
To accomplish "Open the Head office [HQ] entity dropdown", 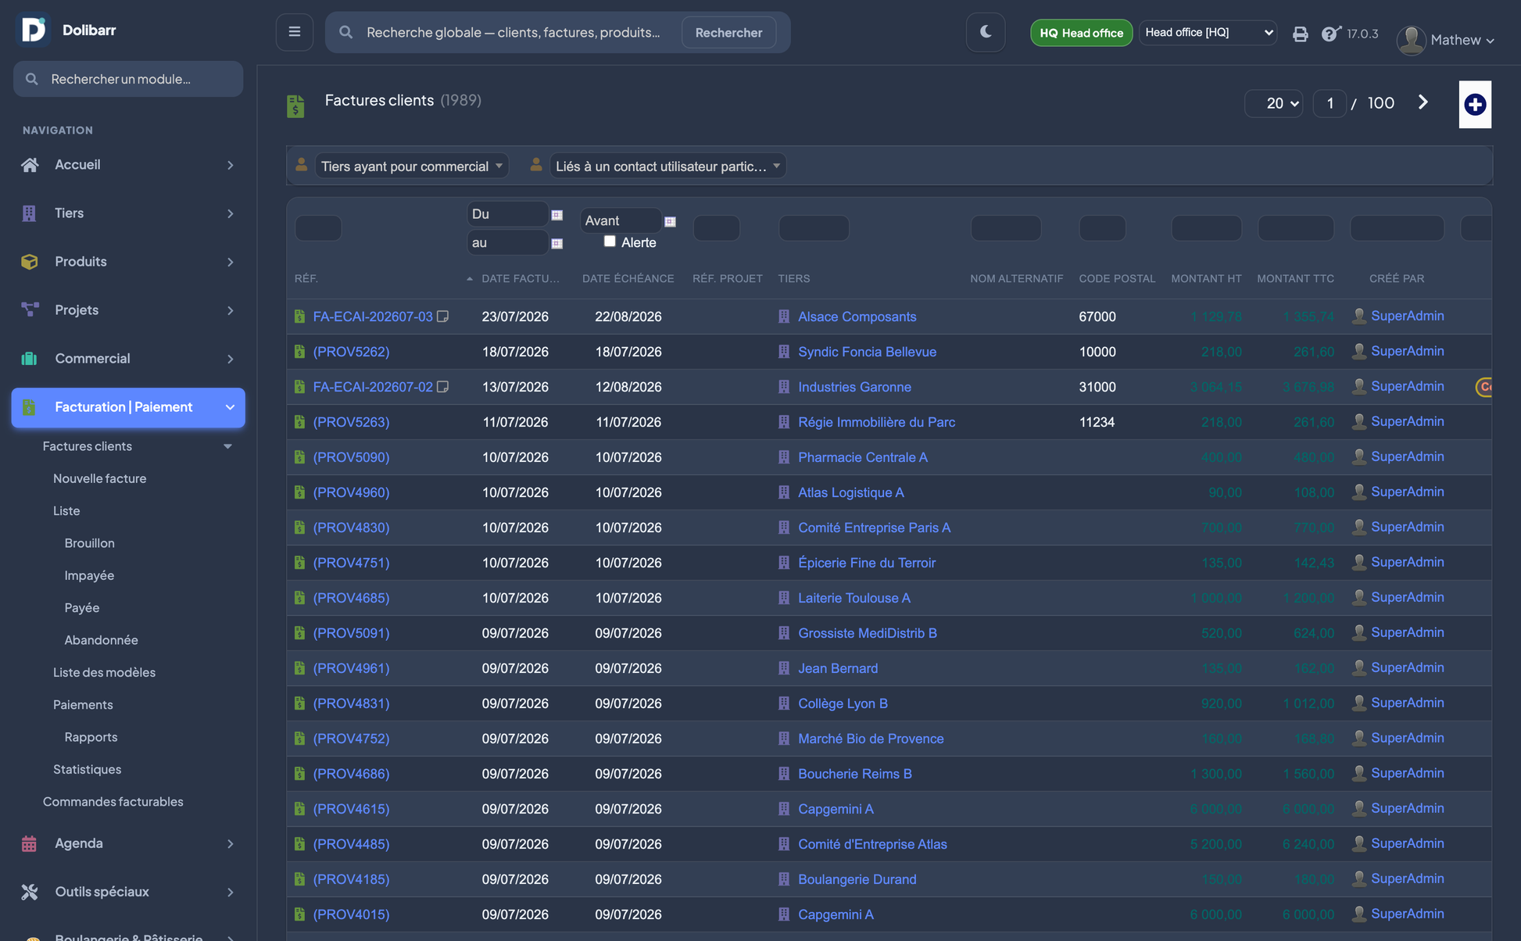I will click(1208, 32).
